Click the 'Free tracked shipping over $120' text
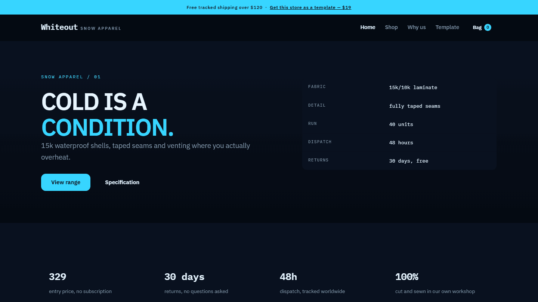Screen dimensions: 538x302 pyautogui.click(x=225, y=7)
